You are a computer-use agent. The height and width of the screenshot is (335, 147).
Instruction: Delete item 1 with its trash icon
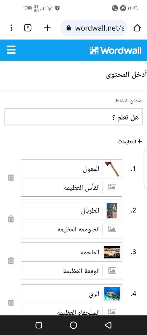(11, 177)
